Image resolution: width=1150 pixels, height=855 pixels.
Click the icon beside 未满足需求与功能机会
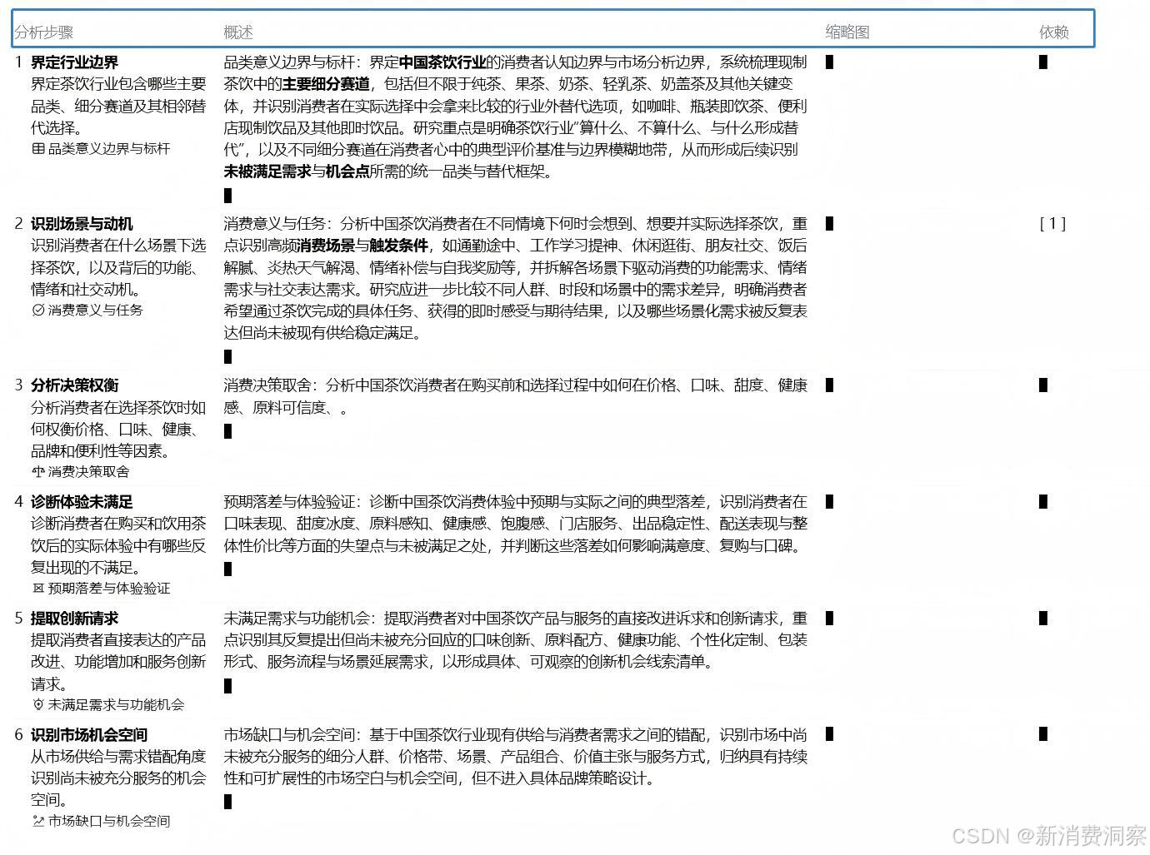(x=37, y=705)
